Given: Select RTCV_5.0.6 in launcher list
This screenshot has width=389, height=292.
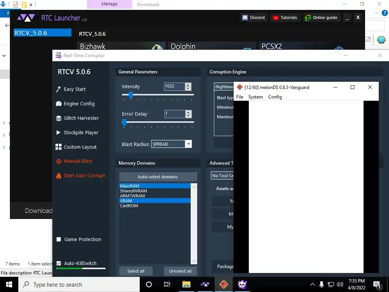Looking at the screenshot, I should pyautogui.click(x=43, y=33).
